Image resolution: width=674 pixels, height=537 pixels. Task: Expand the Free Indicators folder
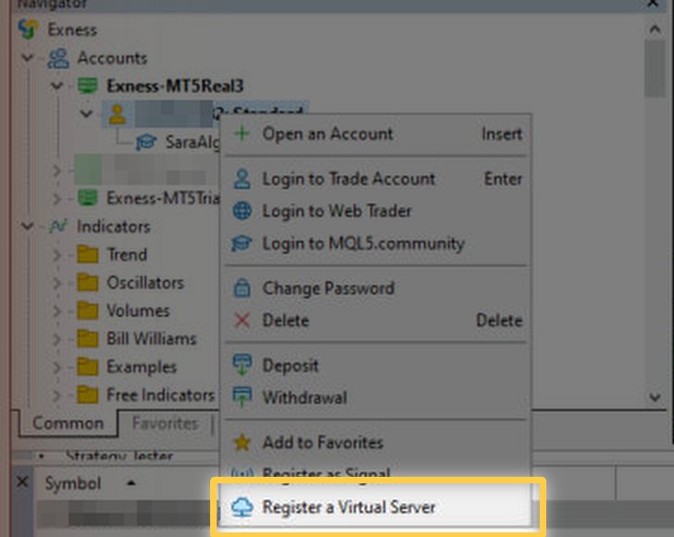56,394
